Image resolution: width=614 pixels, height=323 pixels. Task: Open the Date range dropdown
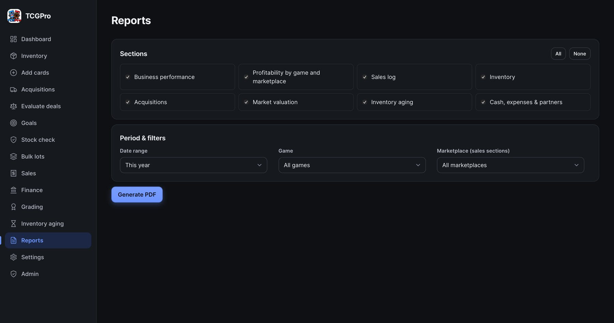[193, 165]
